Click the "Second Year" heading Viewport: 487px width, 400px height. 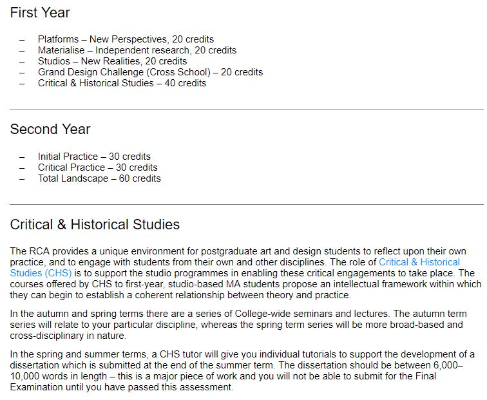click(50, 129)
